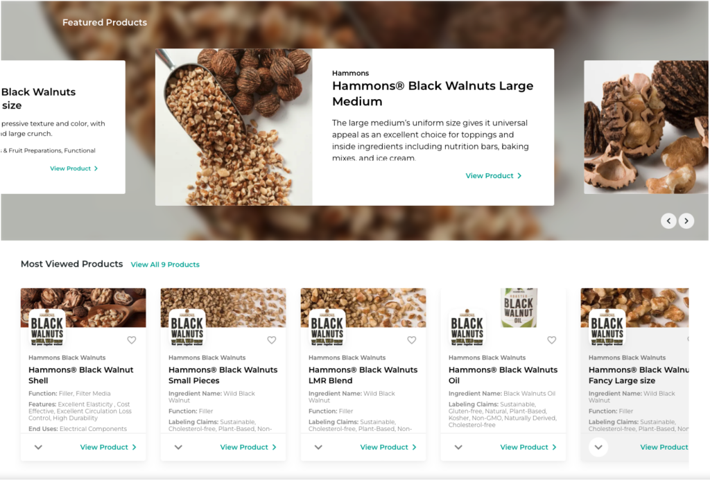Open Hammons Black Walnuts LMR Blend title
710x483 pixels.
click(363, 376)
